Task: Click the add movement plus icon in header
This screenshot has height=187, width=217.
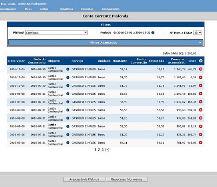Action: tap(201, 61)
